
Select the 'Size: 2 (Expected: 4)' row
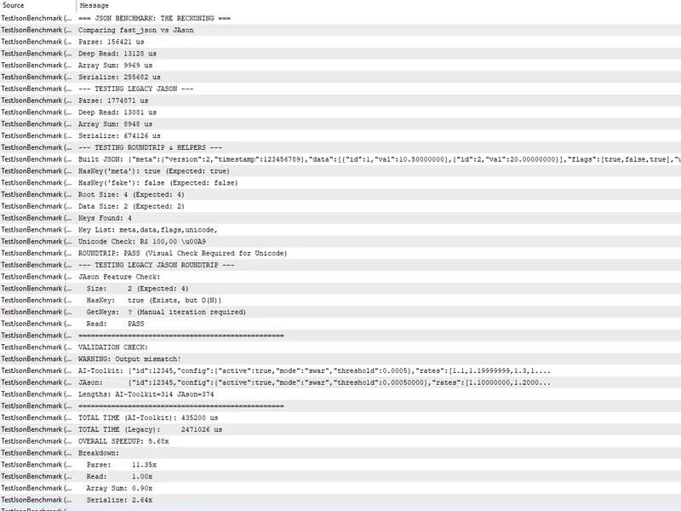click(340, 288)
